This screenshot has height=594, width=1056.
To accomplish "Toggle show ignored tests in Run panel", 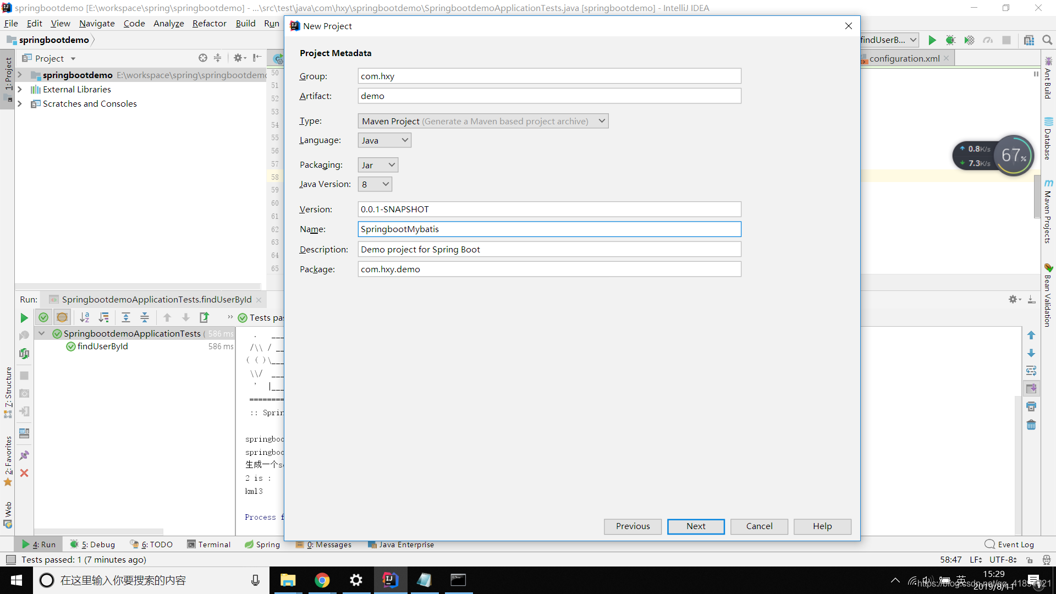I will pyautogui.click(x=62, y=317).
